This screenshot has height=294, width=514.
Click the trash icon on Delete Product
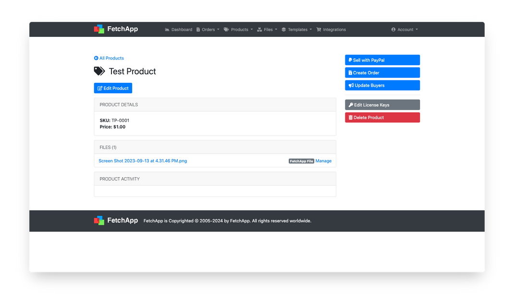coord(350,117)
